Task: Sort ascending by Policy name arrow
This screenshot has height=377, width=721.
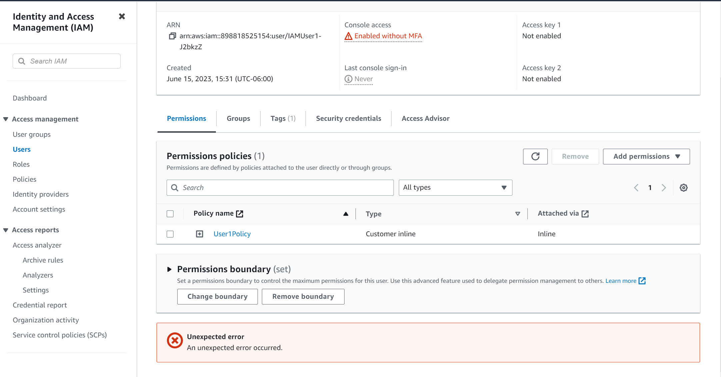Action: click(x=346, y=214)
